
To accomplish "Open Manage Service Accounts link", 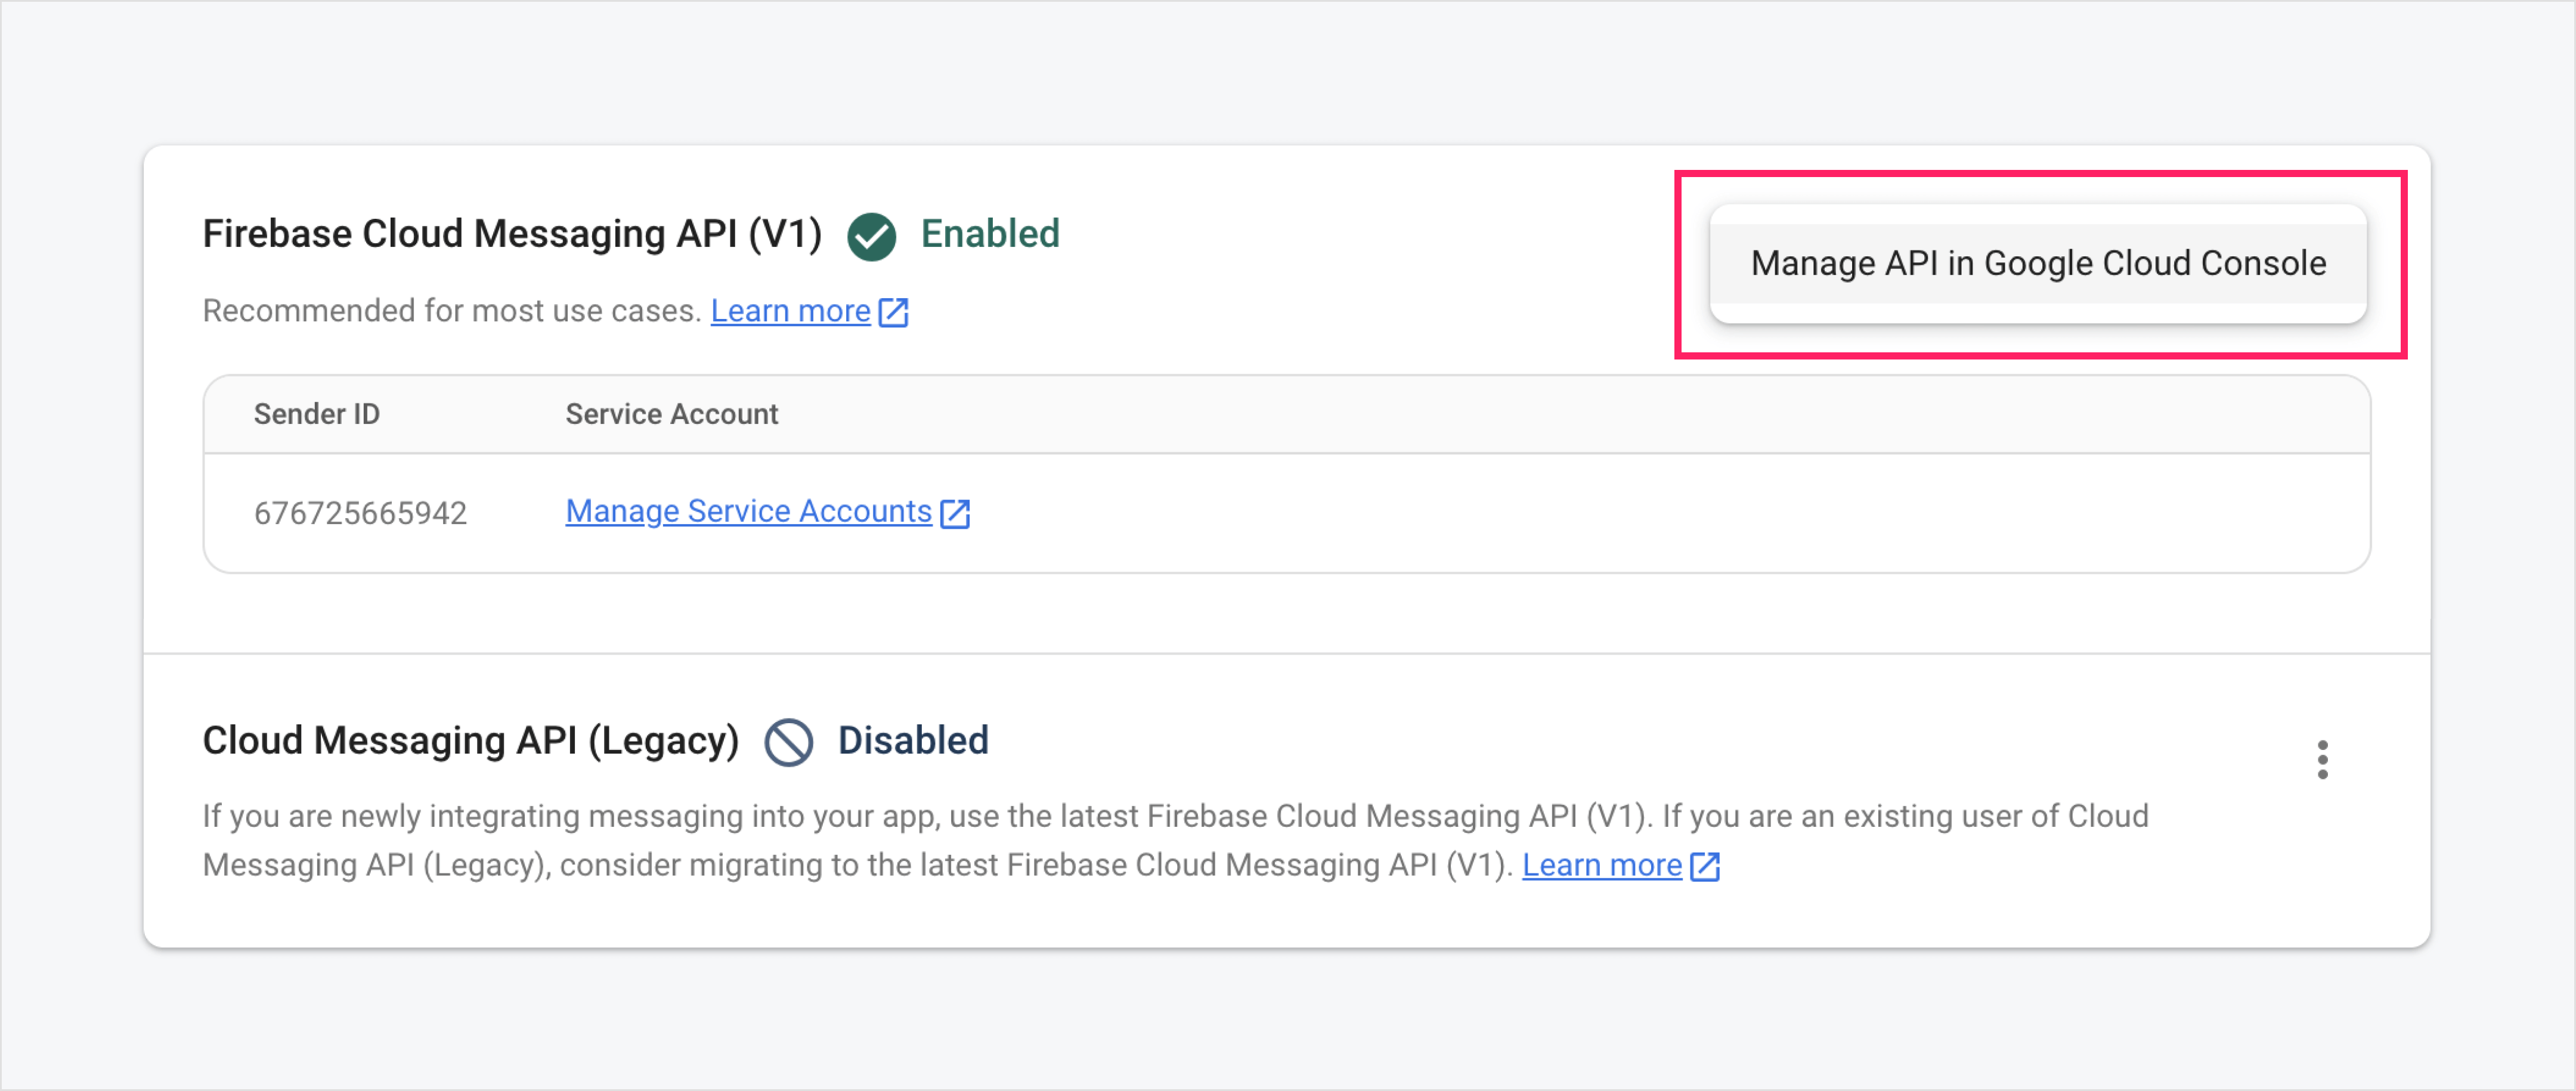I will pyautogui.click(x=748, y=512).
